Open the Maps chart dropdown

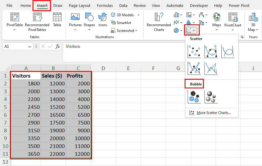pyautogui.click(x=217, y=22)
